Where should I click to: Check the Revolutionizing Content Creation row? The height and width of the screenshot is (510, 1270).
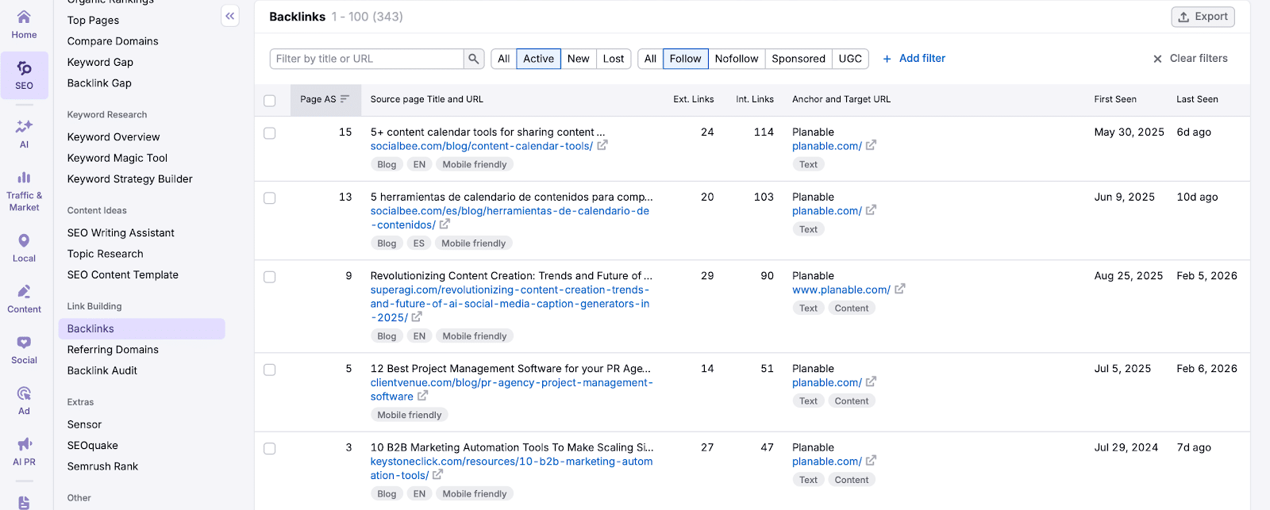point(270,277)
